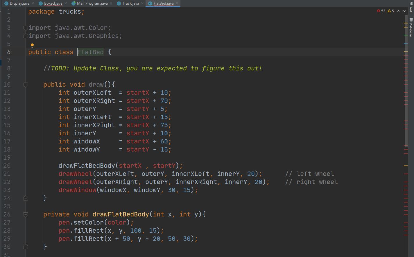
Task: Close the MainProgram.java tab
Action: click(x=111, y=3)
